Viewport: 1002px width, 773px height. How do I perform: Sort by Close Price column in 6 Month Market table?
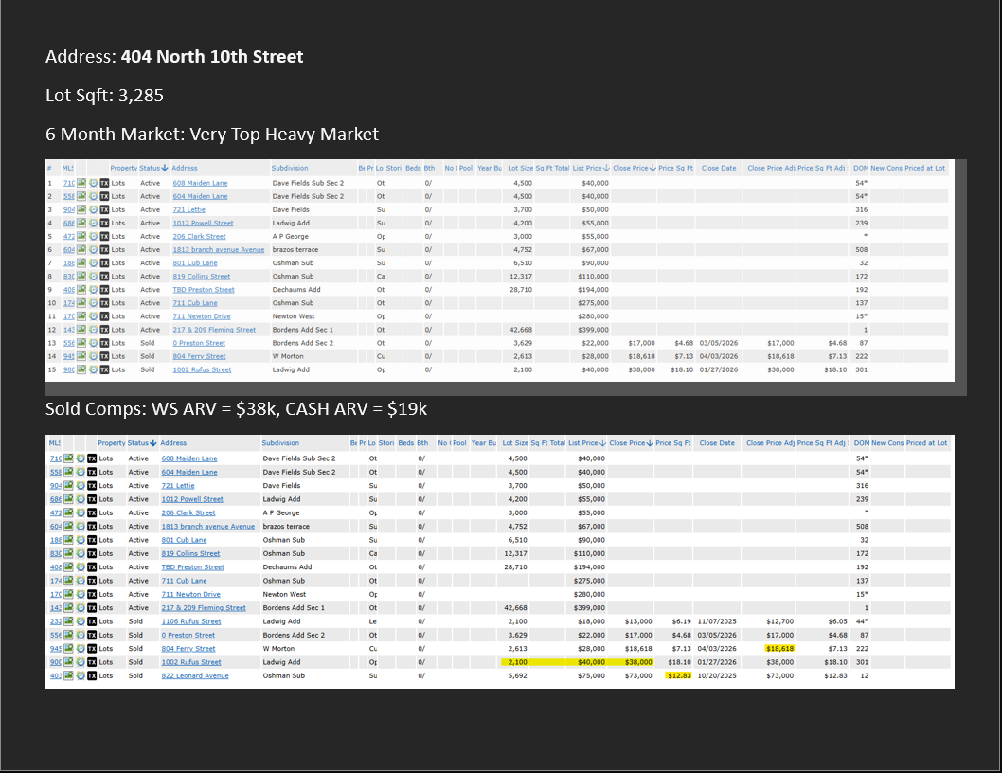point(634,169)
